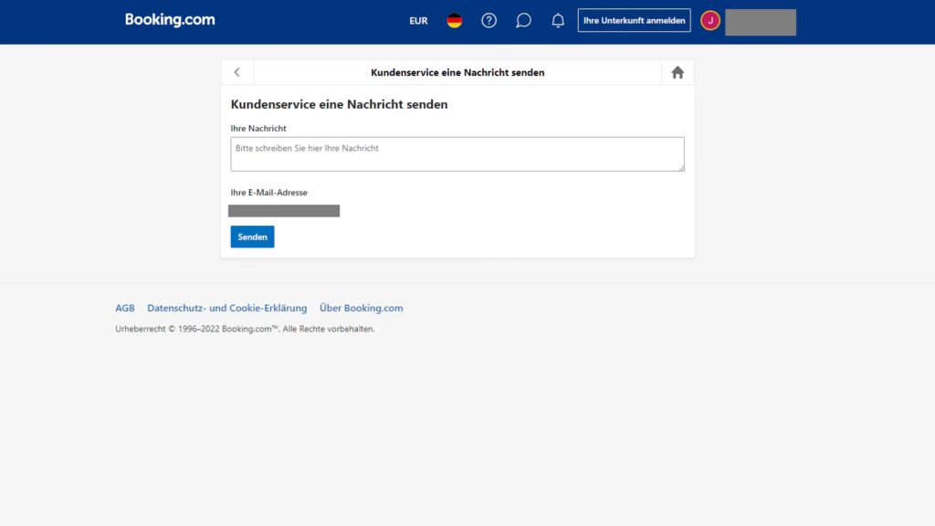Viewport: 935px width, 526px height.
Task: Show notifications via the bell icon
Action: pyautogui.click(x=558, y=21)
